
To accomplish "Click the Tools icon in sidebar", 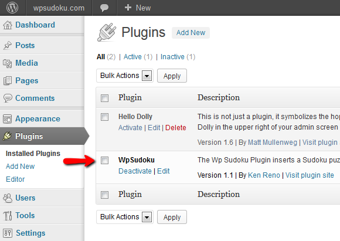I will pyautogui.click(x=8, y=216).
